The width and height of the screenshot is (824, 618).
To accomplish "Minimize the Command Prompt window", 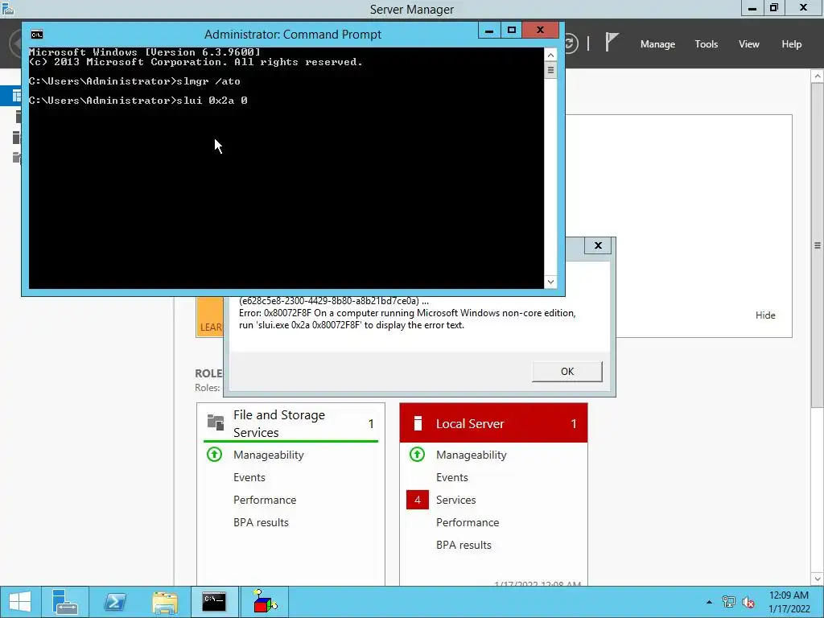I will pos(489,30).
